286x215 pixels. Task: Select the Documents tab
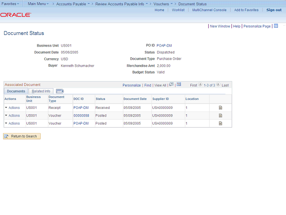16,91
